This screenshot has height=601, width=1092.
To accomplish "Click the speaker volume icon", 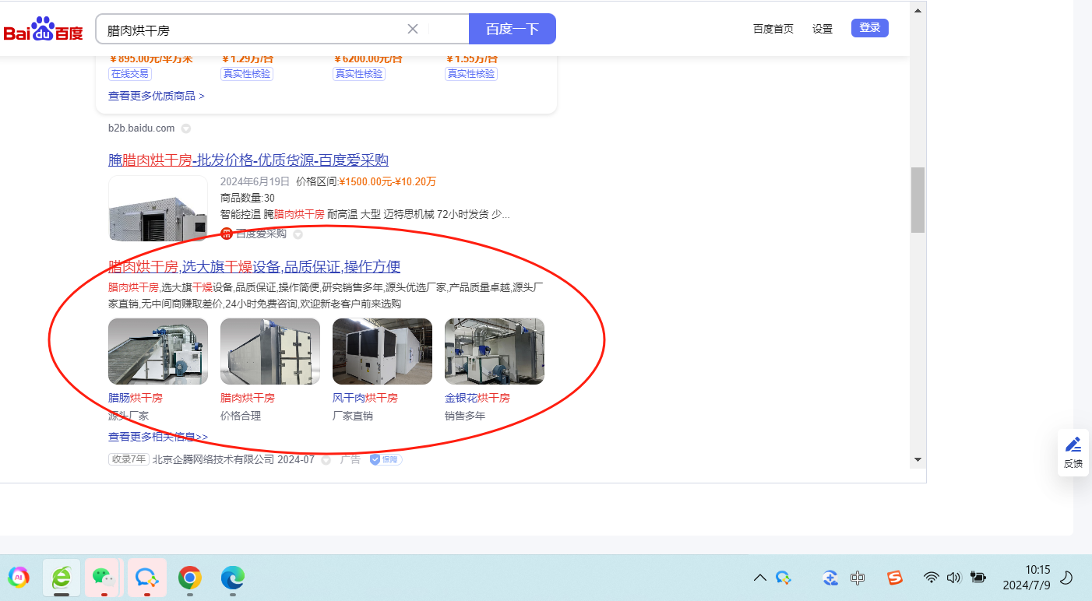I will click(953, 578).
